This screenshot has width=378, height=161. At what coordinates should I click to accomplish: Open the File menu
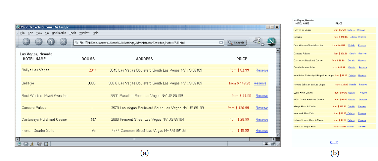23,33
